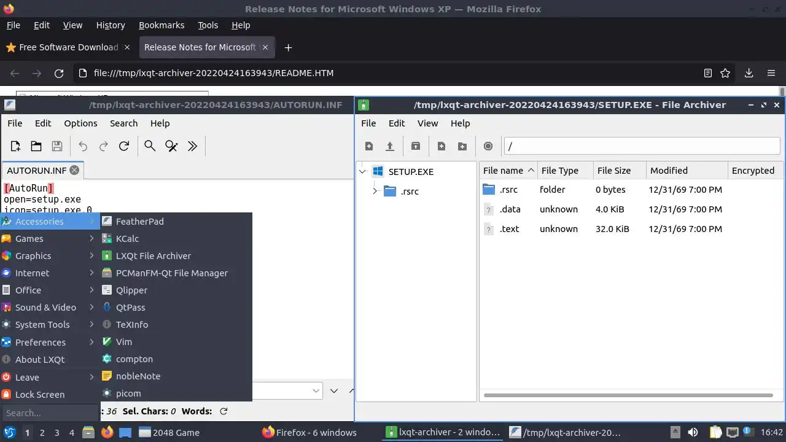Click Add Folder icon in File Archiver toolbar
This screenshot has height=442, width=786.
(462, 146)
